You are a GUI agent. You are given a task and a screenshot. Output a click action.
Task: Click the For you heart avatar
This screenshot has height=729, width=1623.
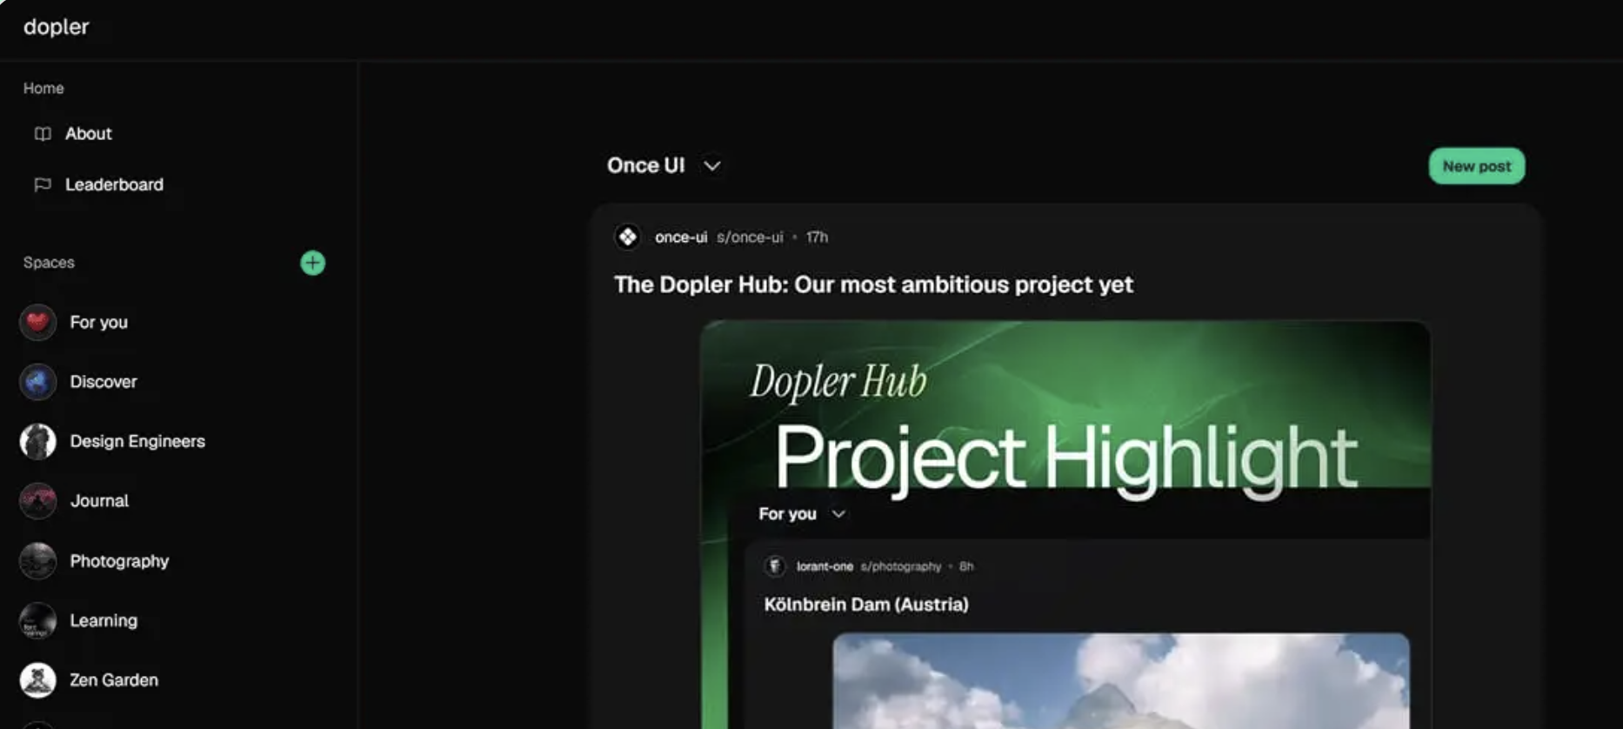click(x=38, y=322)
